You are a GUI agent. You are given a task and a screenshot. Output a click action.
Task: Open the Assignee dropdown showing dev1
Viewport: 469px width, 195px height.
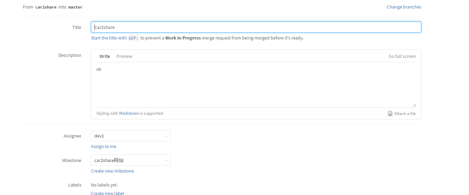pyautogui.click(x=130, y=136)
